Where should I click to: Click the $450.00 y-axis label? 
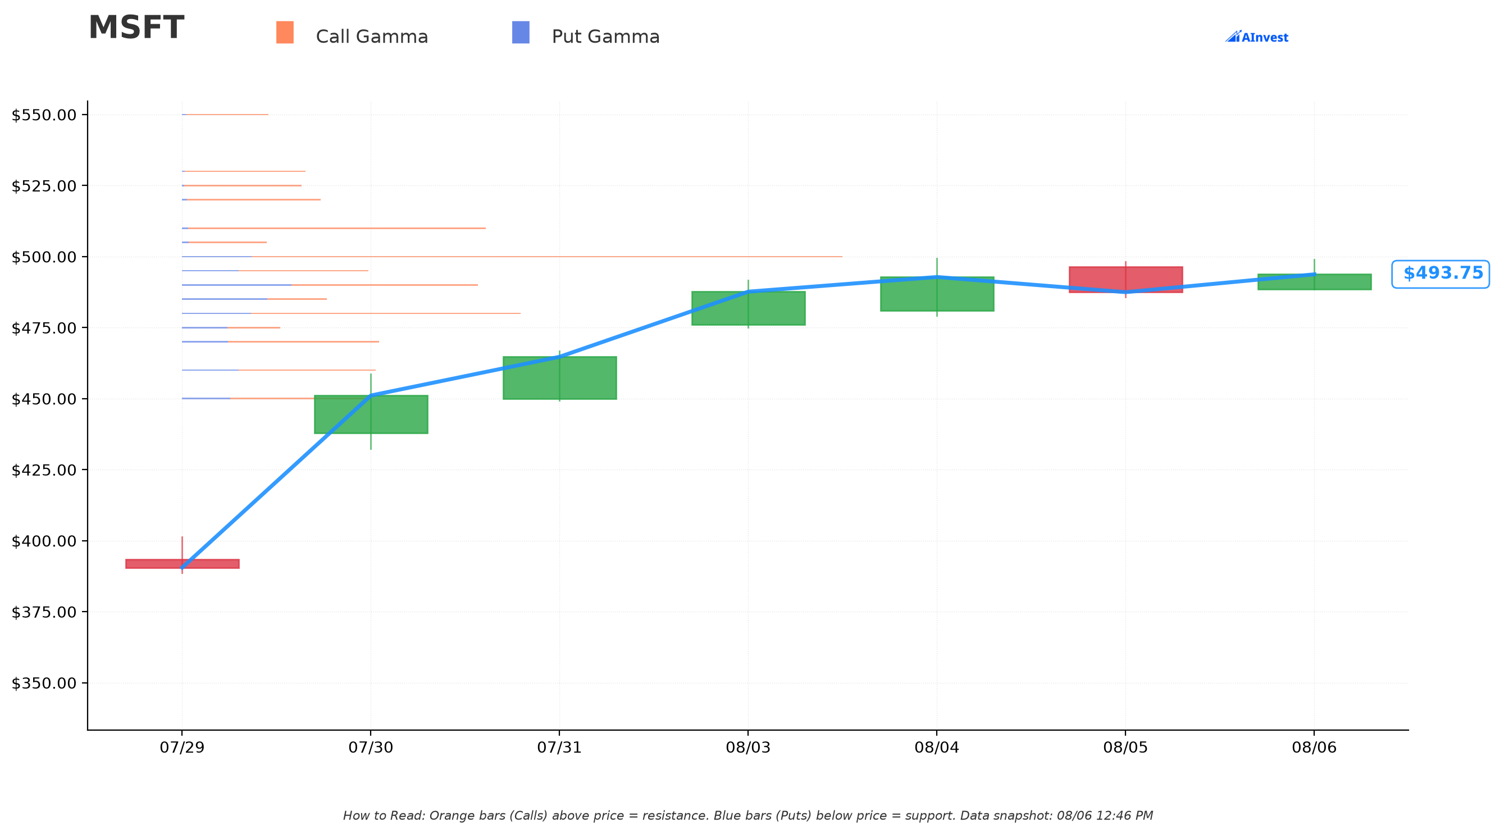pos(44,399)
